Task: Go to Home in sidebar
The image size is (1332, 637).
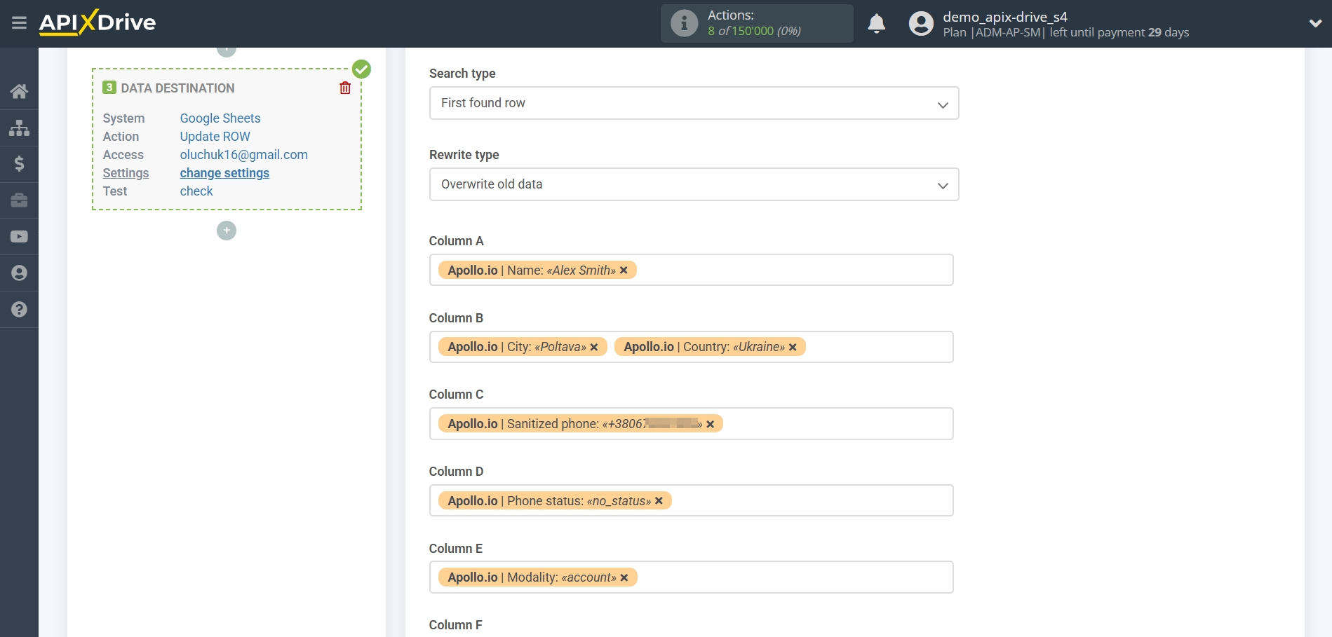Action: [19, 91]
